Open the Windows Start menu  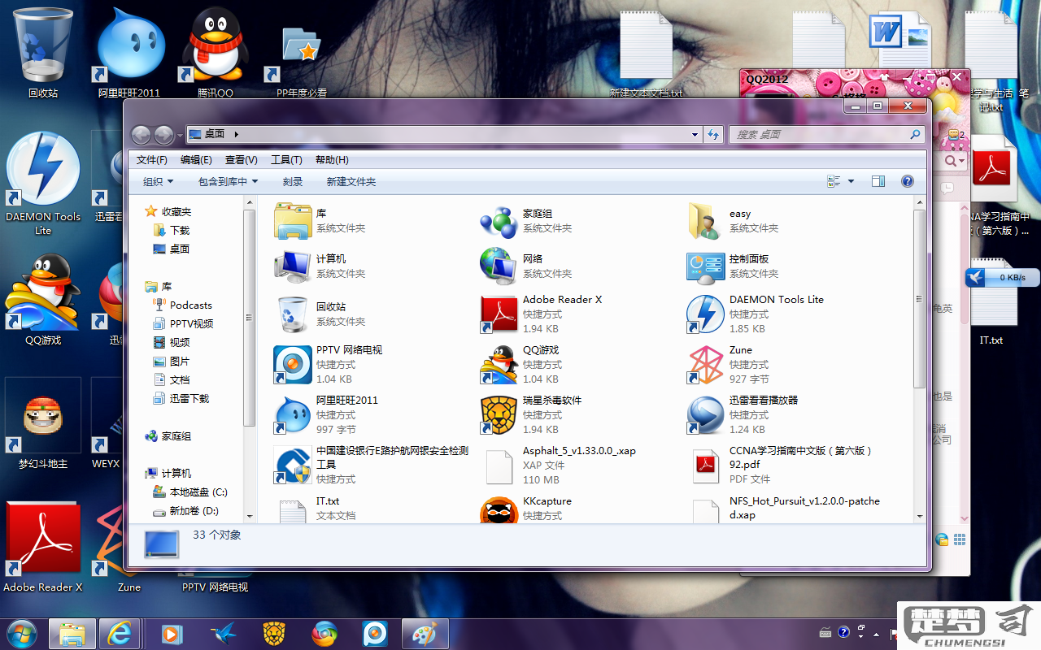click(21, 633)
